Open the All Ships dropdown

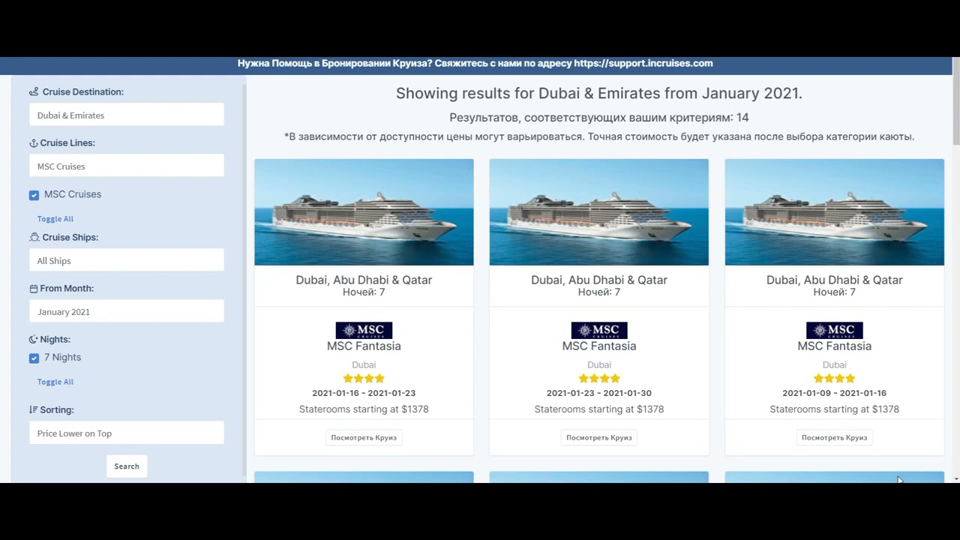pyautogui.click(x=127, y=260)
